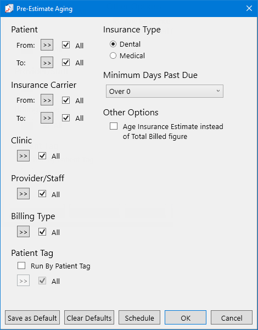Select the Medical insurance type

click(x=113, y=55)
